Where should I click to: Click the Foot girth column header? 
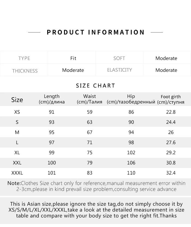click(x=171, y=99)
